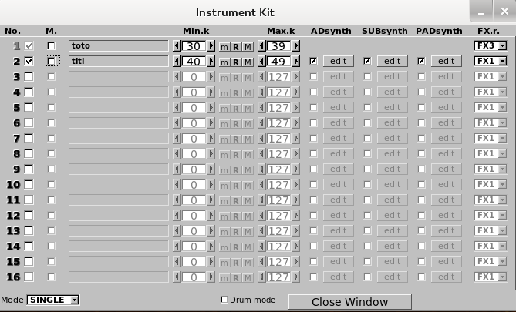Image resolution: width=516 pixels, height=312 pixels.
Task: Open FX1 routing dropdown for titi
Action: 491,61
